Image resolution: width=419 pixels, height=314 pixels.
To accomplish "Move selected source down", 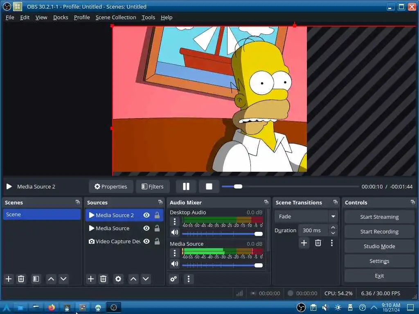I will [x=146, y=279].
